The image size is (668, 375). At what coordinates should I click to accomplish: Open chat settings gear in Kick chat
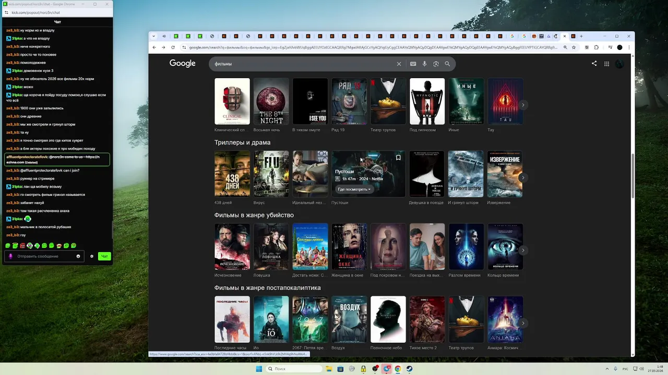pyautogui.click(x=92, y=256)
